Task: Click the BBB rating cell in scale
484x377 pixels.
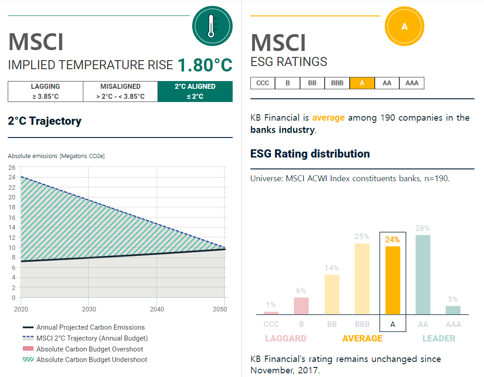Action: coord(337,83)
